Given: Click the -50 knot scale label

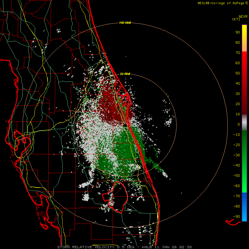Looking at the screenshot, I should click(x=237, y=176).
